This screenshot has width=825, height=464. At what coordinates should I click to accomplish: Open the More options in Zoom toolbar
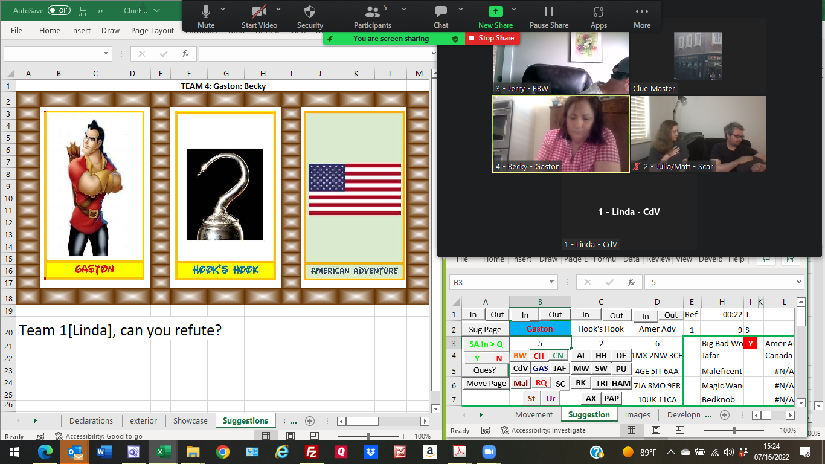[642, 16]
